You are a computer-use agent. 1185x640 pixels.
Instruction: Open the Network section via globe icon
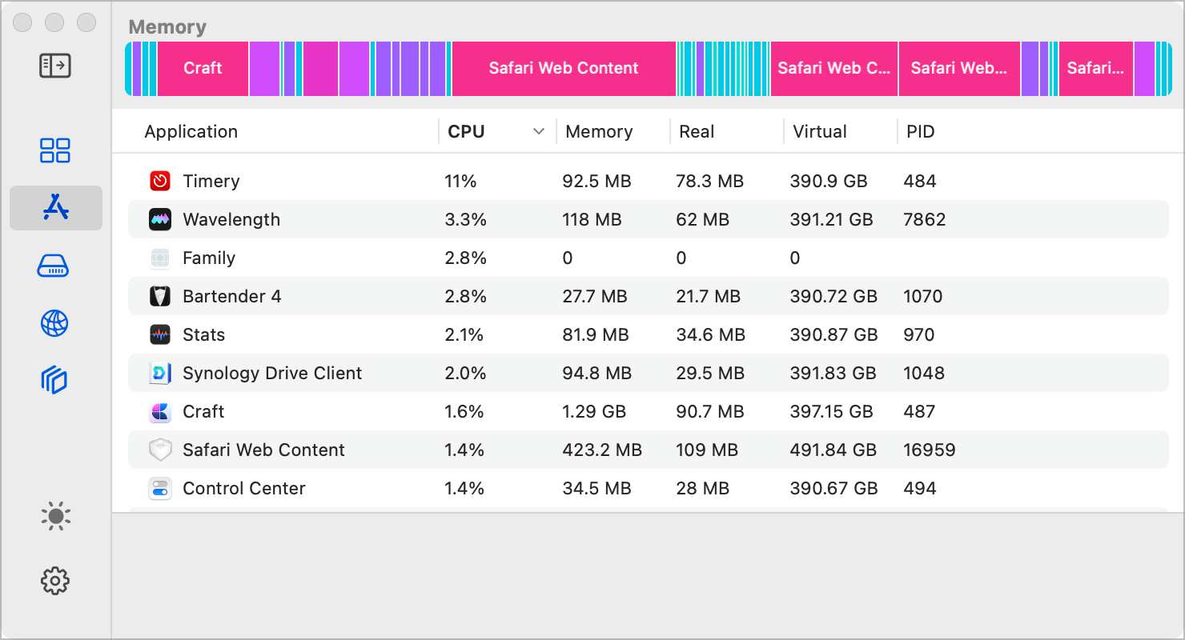pos(55,323)
